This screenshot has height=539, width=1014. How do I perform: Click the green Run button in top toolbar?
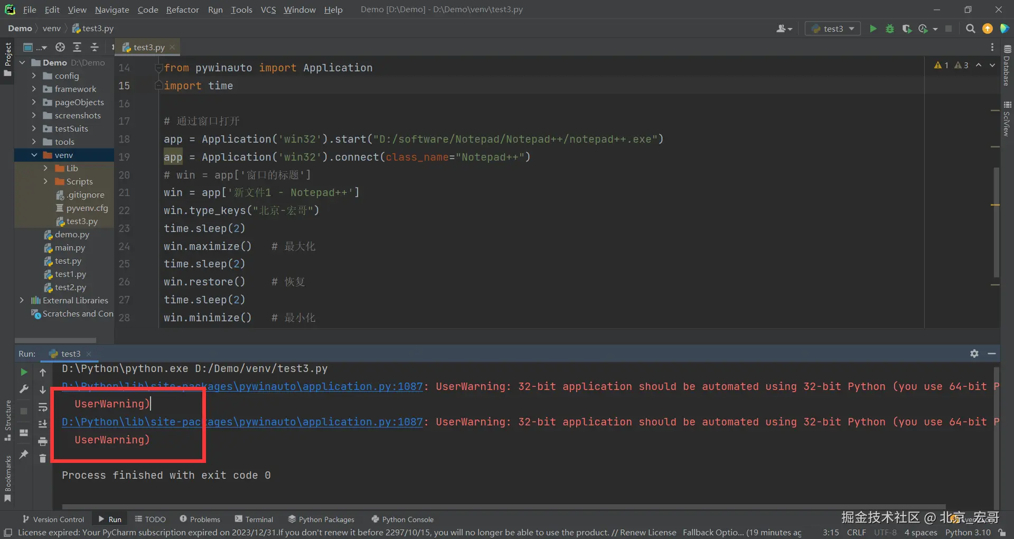pos(873,29)
